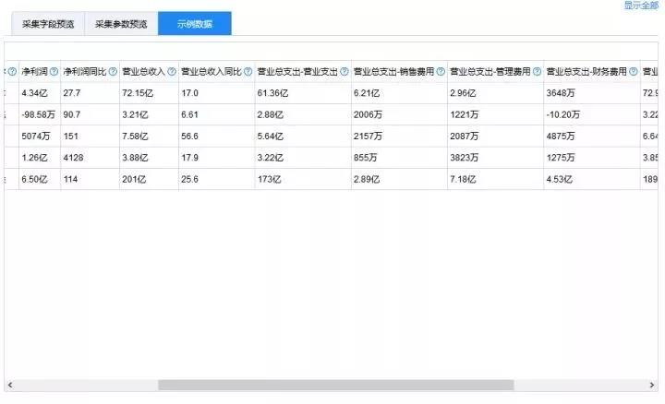Click the cell with value 855万
Screen dimensions: 665x404
pyautogui.click(x=399, y=158)
